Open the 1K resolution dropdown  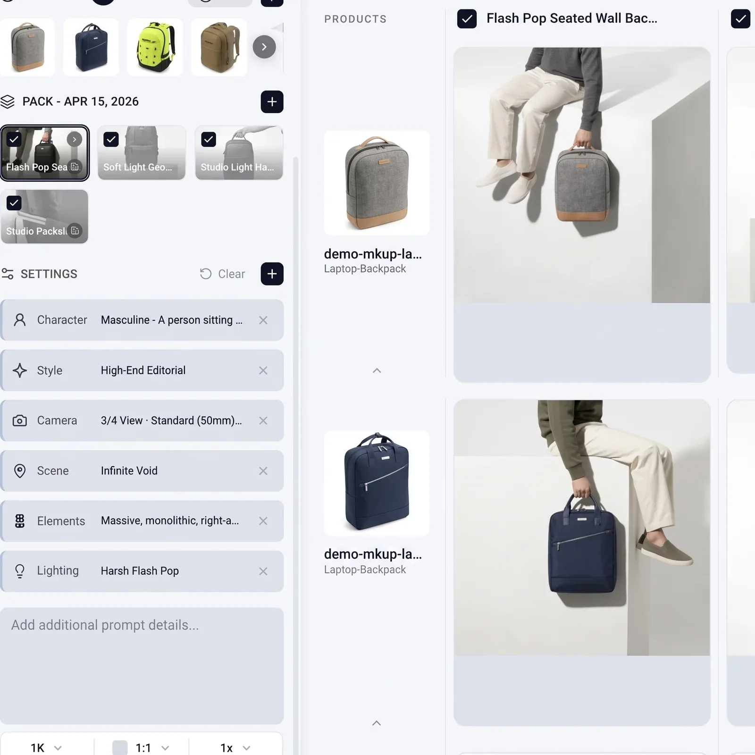point(46,747)
